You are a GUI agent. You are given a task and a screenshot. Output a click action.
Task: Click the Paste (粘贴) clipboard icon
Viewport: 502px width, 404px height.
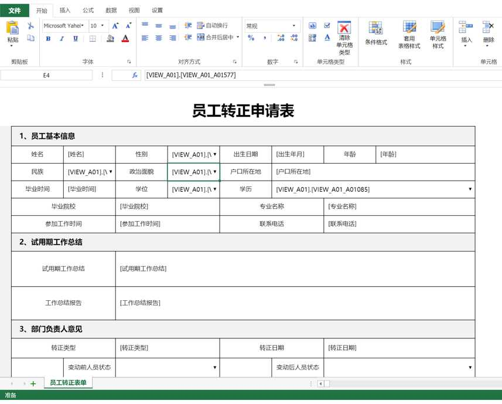click(12, 28)
